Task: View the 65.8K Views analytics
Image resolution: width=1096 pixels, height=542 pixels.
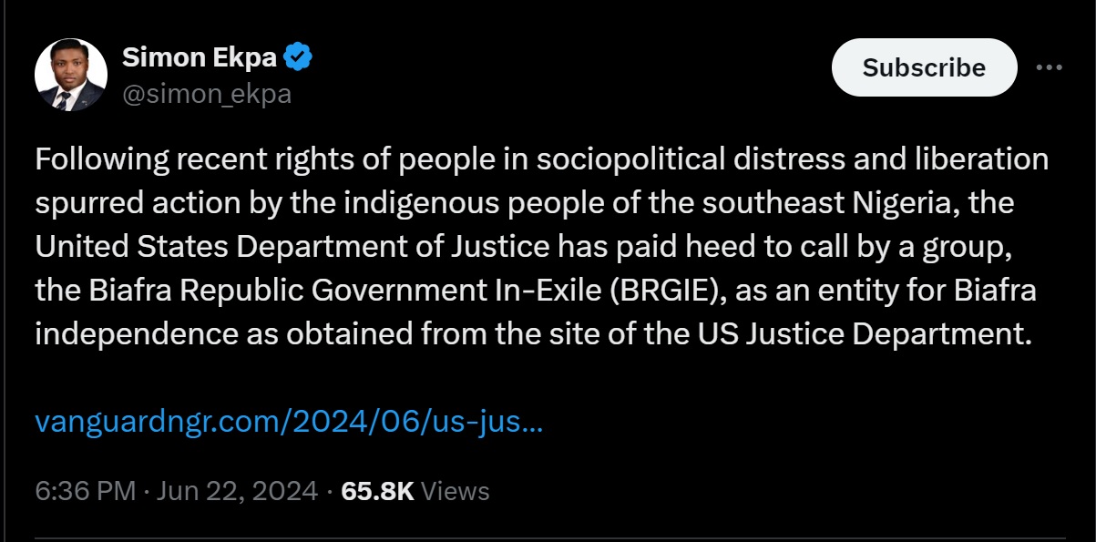Action: (415, 491)
